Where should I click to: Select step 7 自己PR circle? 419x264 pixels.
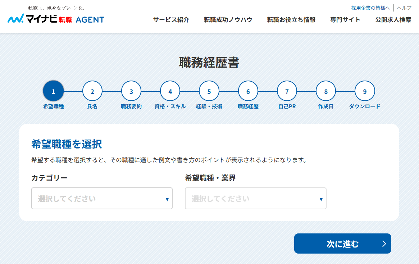click(287, 91)
